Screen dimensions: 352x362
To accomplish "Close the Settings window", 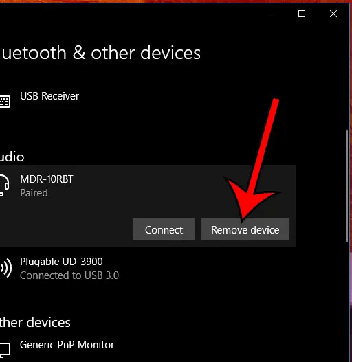I will pyautogui.click(x=333, y=14).
